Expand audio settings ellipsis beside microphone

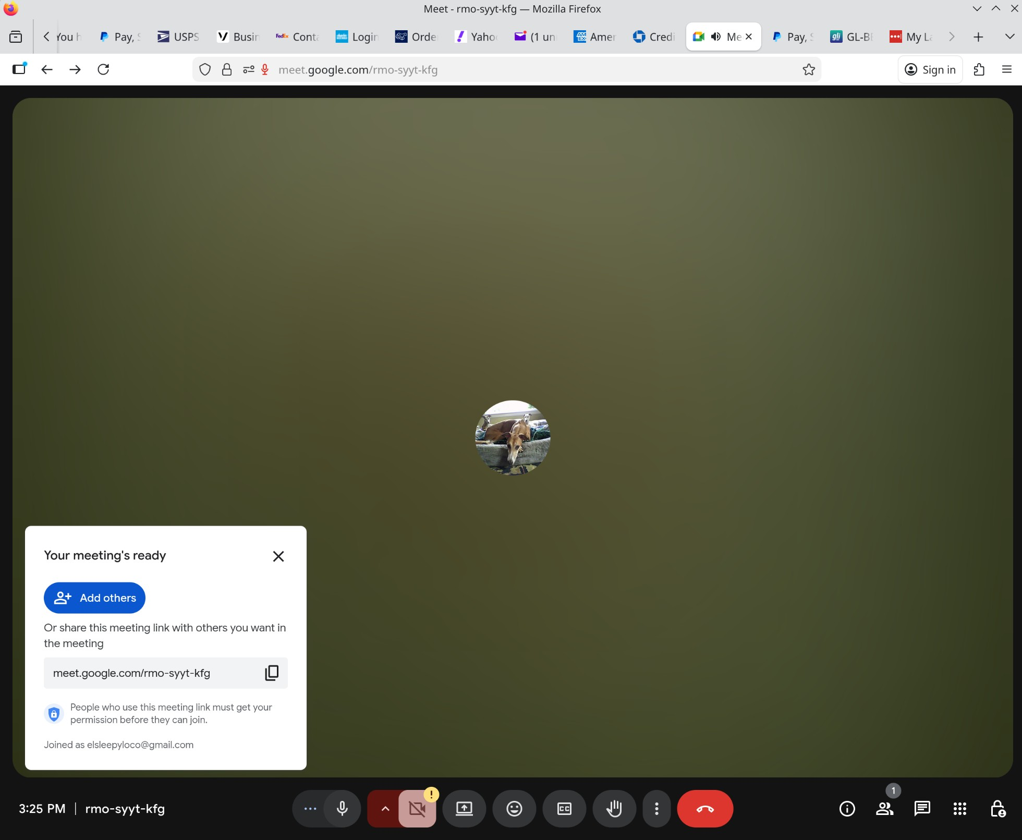pyautogui.click(x=310, y=809)
